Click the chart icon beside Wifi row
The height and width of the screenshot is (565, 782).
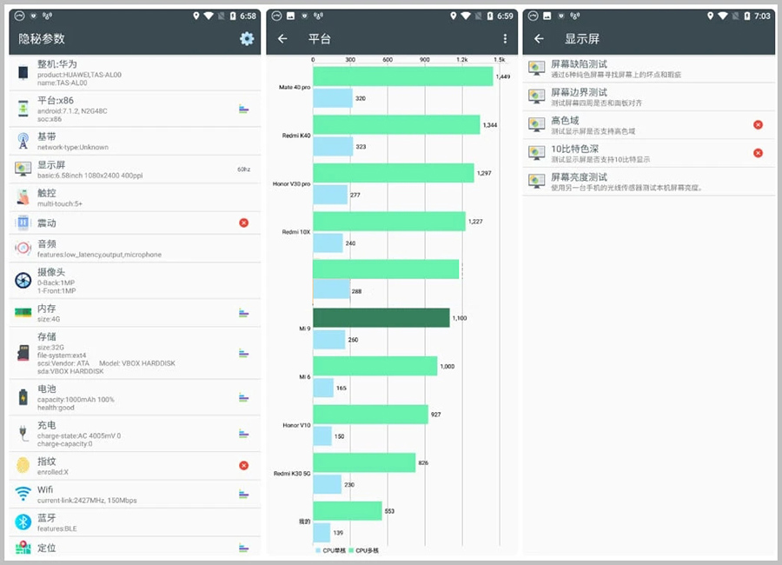(x=244, y=494)
